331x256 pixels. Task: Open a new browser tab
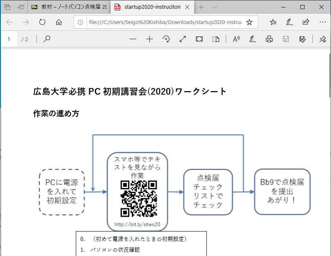[201, 7]
